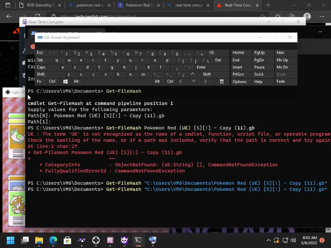
Task: Click the bgb window title bar
Action: [14, 92]
